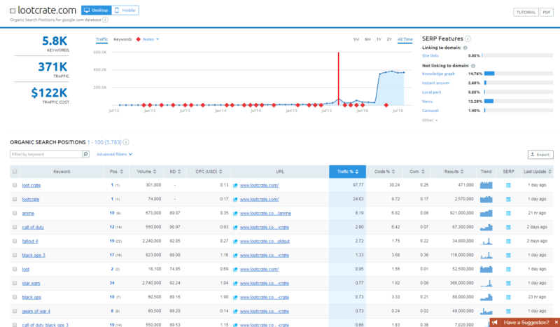Click external link icon in call of duty row
Screen dimensions: 560x327
[x=235, y=228]
